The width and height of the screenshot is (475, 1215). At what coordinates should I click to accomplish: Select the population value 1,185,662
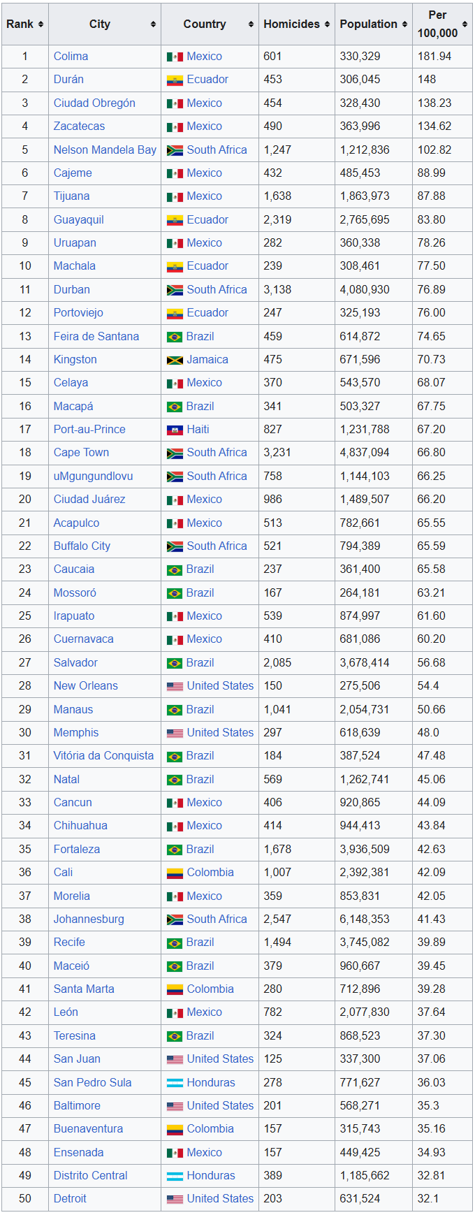(x=365, y=1176)
